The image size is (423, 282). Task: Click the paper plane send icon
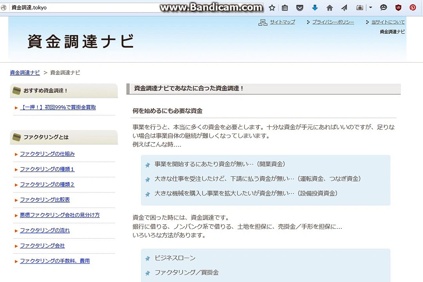(344, 8)
